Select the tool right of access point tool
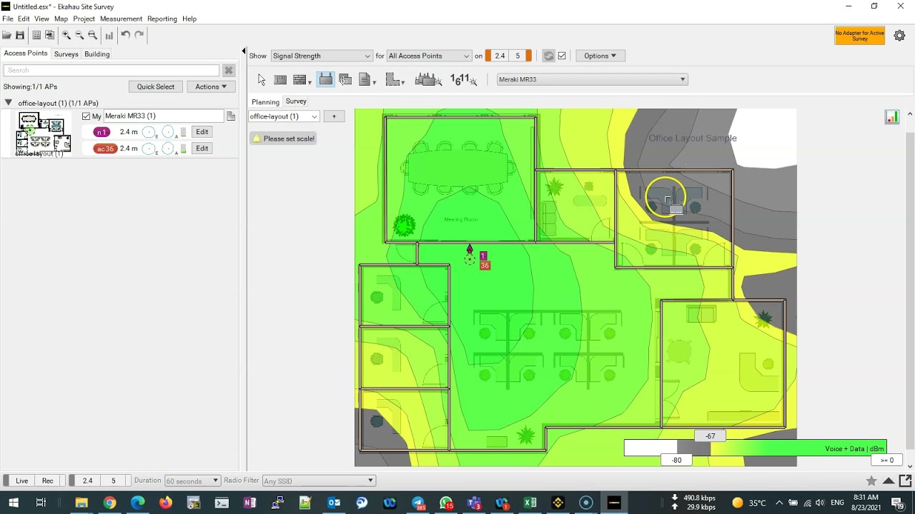The image size is (915, 514). (x=345, y=80)
